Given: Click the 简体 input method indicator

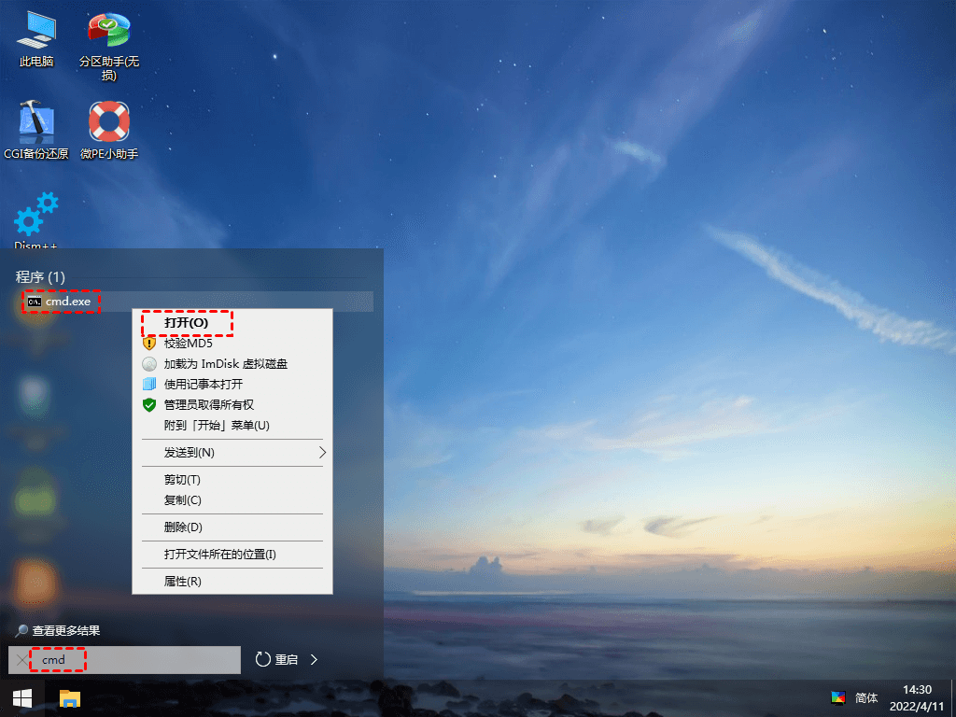Looking at the screenshot, I should [x=866, y=698].
